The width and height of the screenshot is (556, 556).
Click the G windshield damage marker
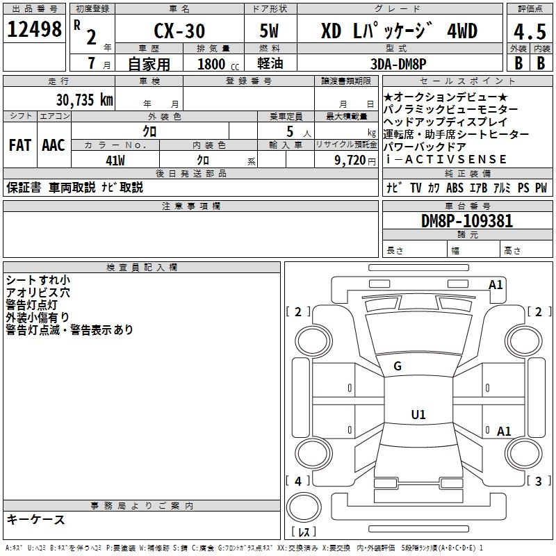click(x=398, y=366)
